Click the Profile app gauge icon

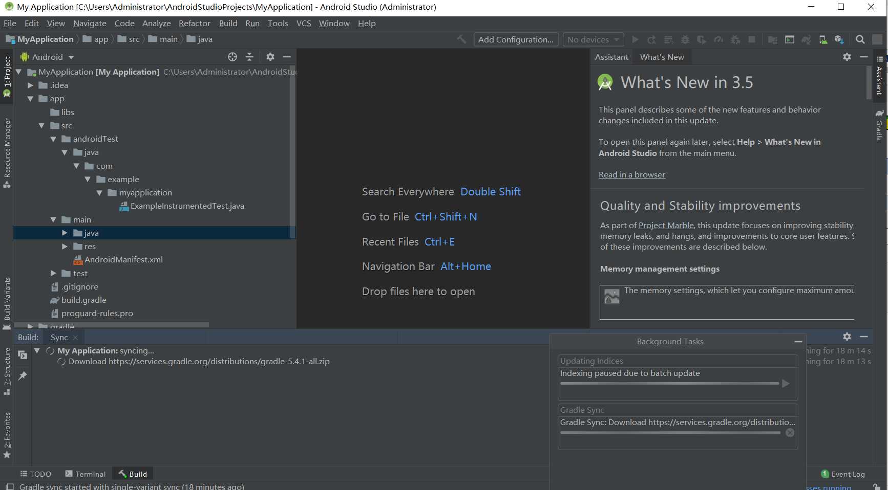pos(718,39)
